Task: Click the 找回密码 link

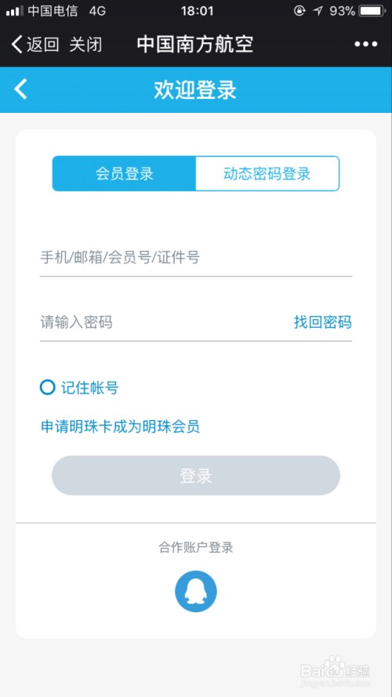Action: point(323,321)
